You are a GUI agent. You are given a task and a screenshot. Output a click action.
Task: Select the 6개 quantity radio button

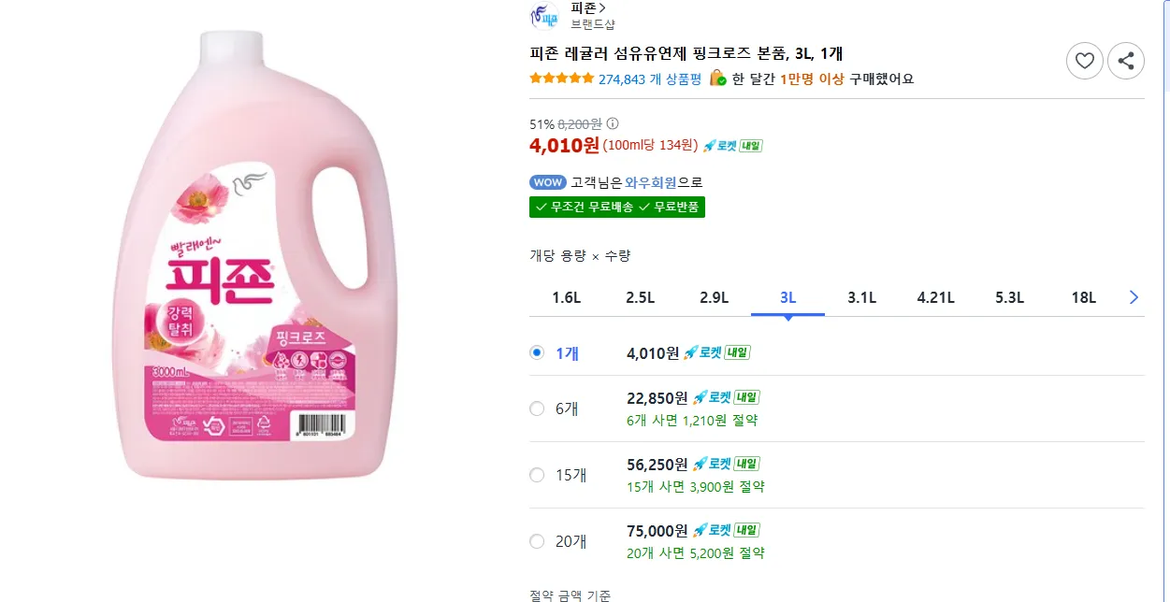pos(537,408)
